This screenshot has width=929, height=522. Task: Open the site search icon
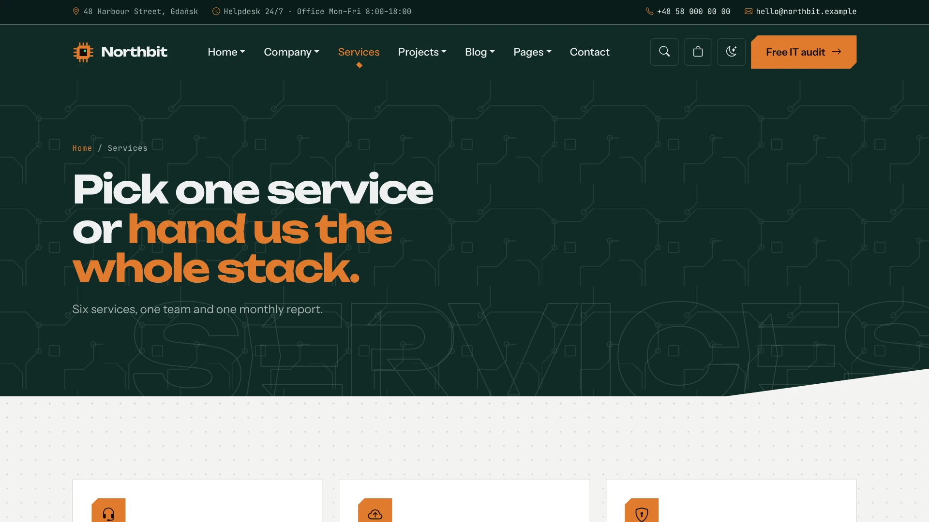click(664, 52)
